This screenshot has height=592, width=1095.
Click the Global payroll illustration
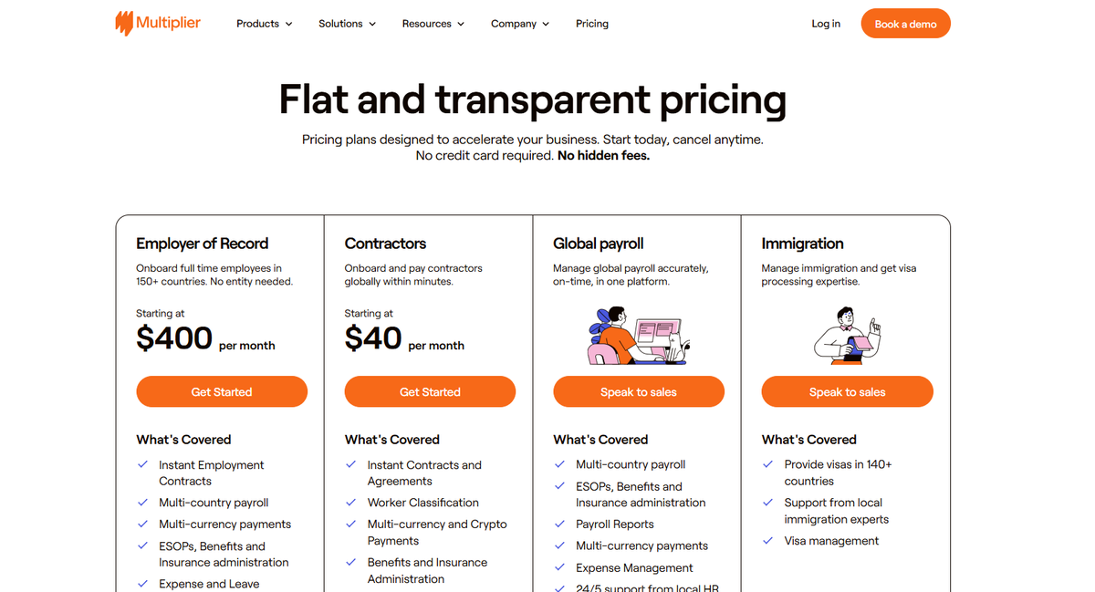point(638,336)
